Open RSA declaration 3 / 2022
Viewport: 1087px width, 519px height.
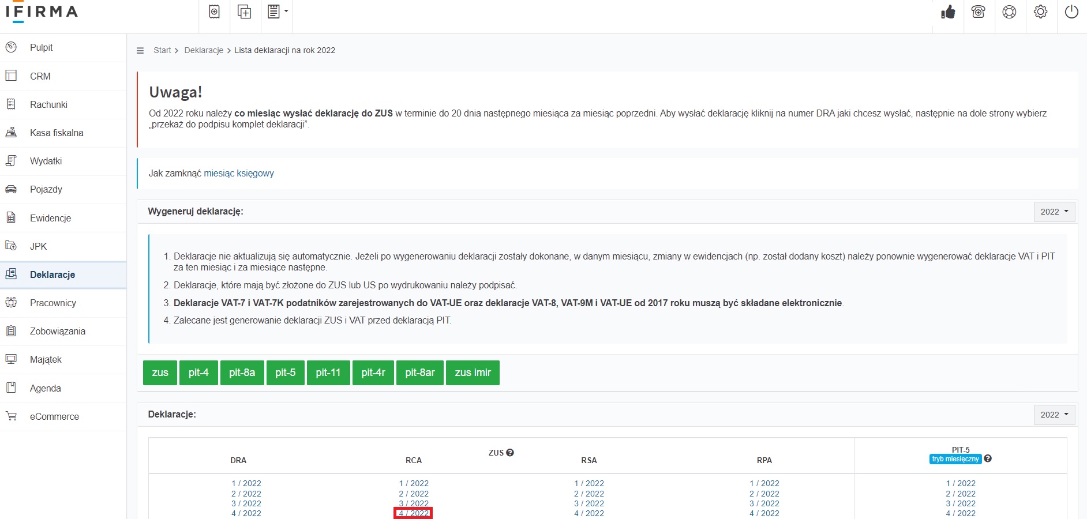pyautogui.click(x=589, y=503)
